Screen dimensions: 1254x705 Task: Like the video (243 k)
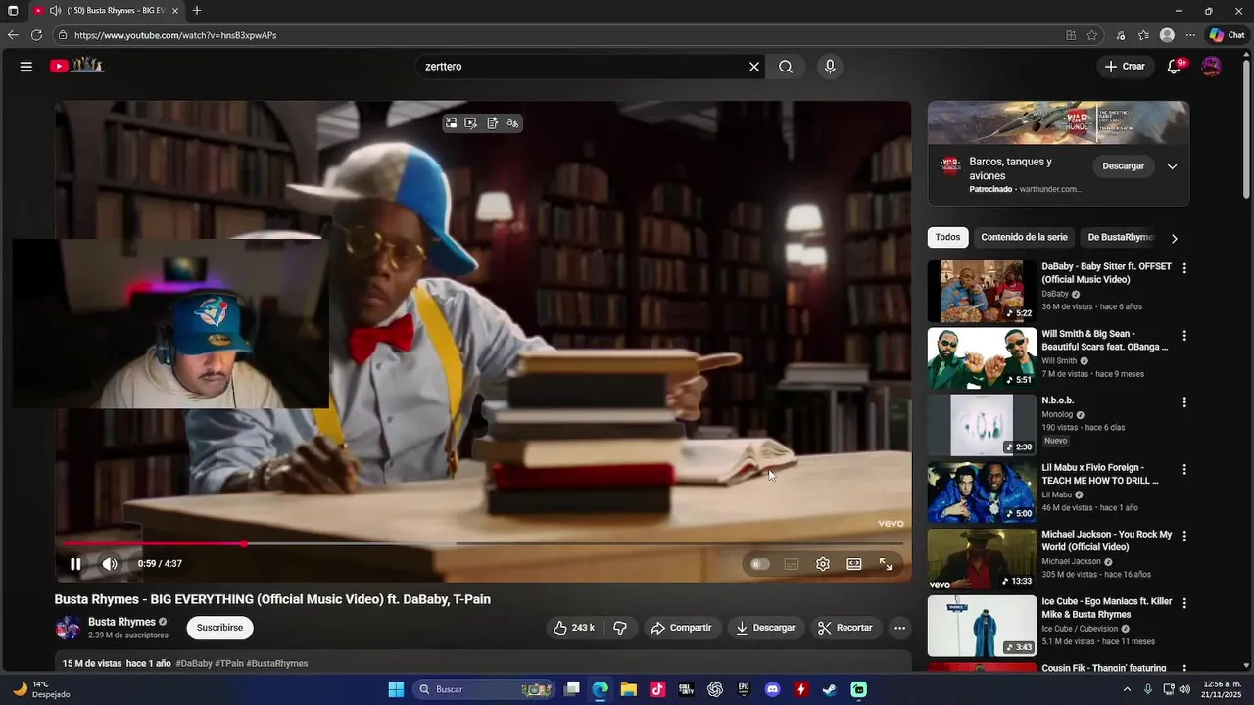(x=574, y=628)
